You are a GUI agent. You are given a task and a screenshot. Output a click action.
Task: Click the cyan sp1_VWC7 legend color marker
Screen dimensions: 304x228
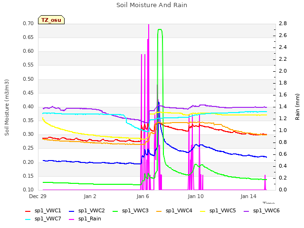[x=28, y=219]
